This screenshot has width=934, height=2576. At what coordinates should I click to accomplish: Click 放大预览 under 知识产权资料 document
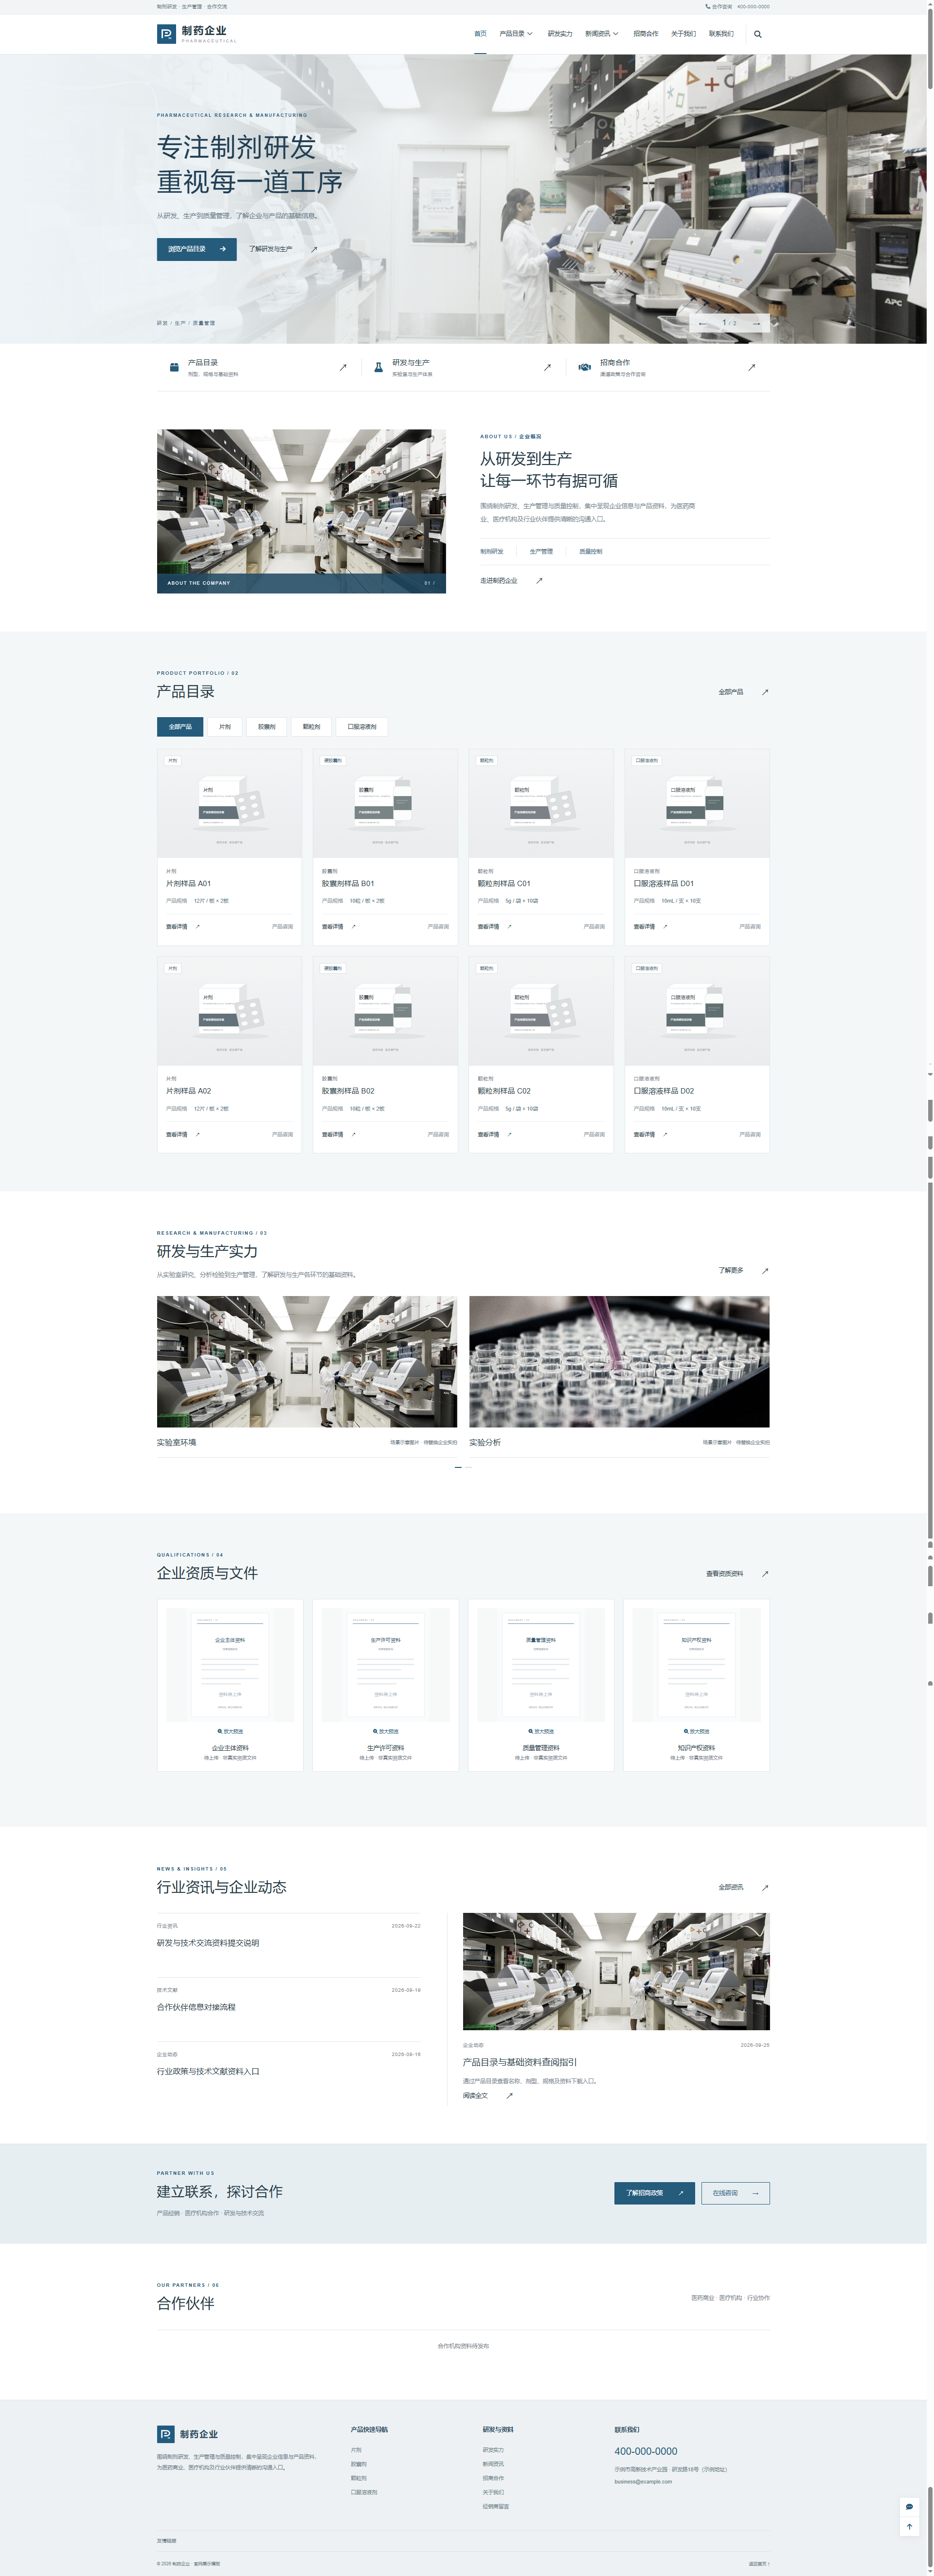pos(696,1731)
